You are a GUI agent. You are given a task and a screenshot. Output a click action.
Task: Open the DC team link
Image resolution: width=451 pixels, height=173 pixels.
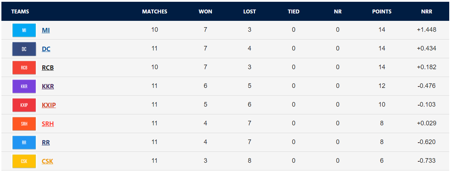pos(46,49)
